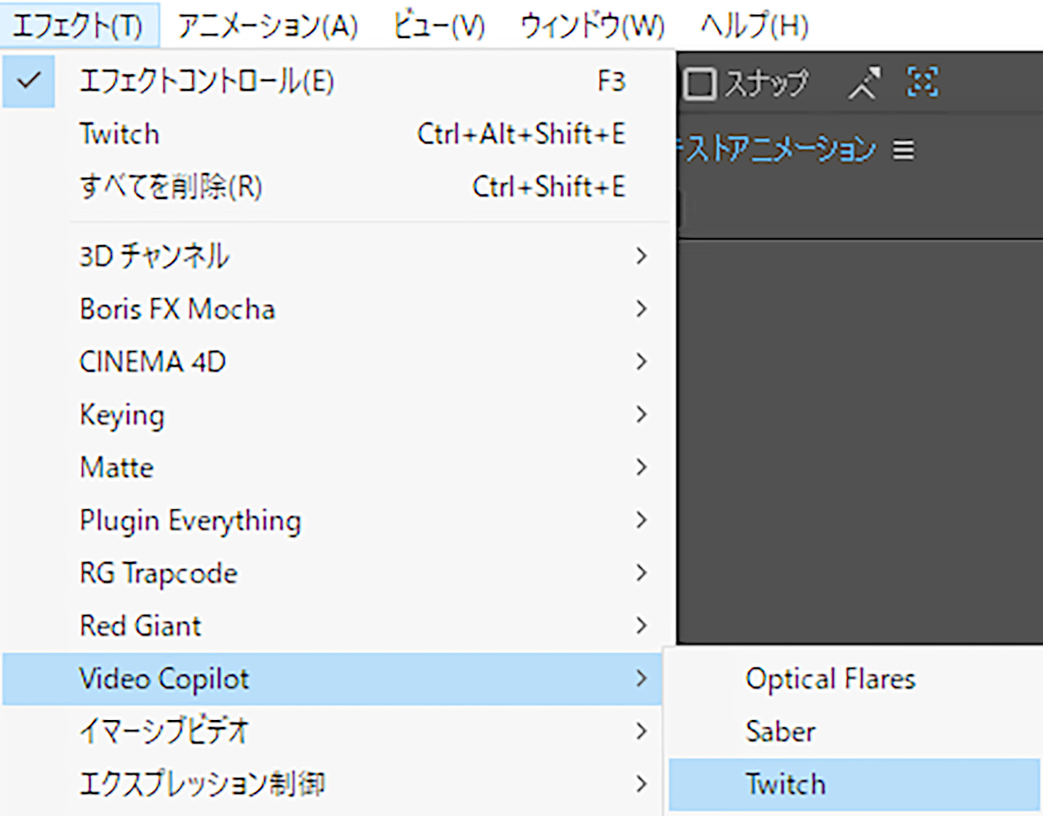
Task: Expand the Red Giant submenu
Action: [x=338, y=626]
